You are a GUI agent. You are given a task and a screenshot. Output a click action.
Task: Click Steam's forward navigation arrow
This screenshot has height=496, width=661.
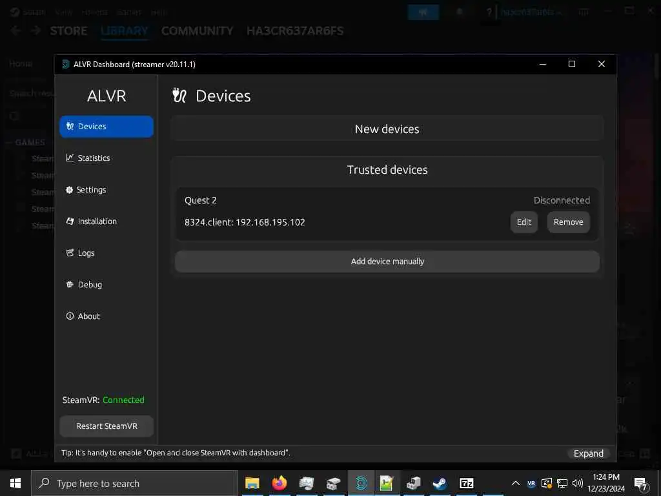coord(36,30)
